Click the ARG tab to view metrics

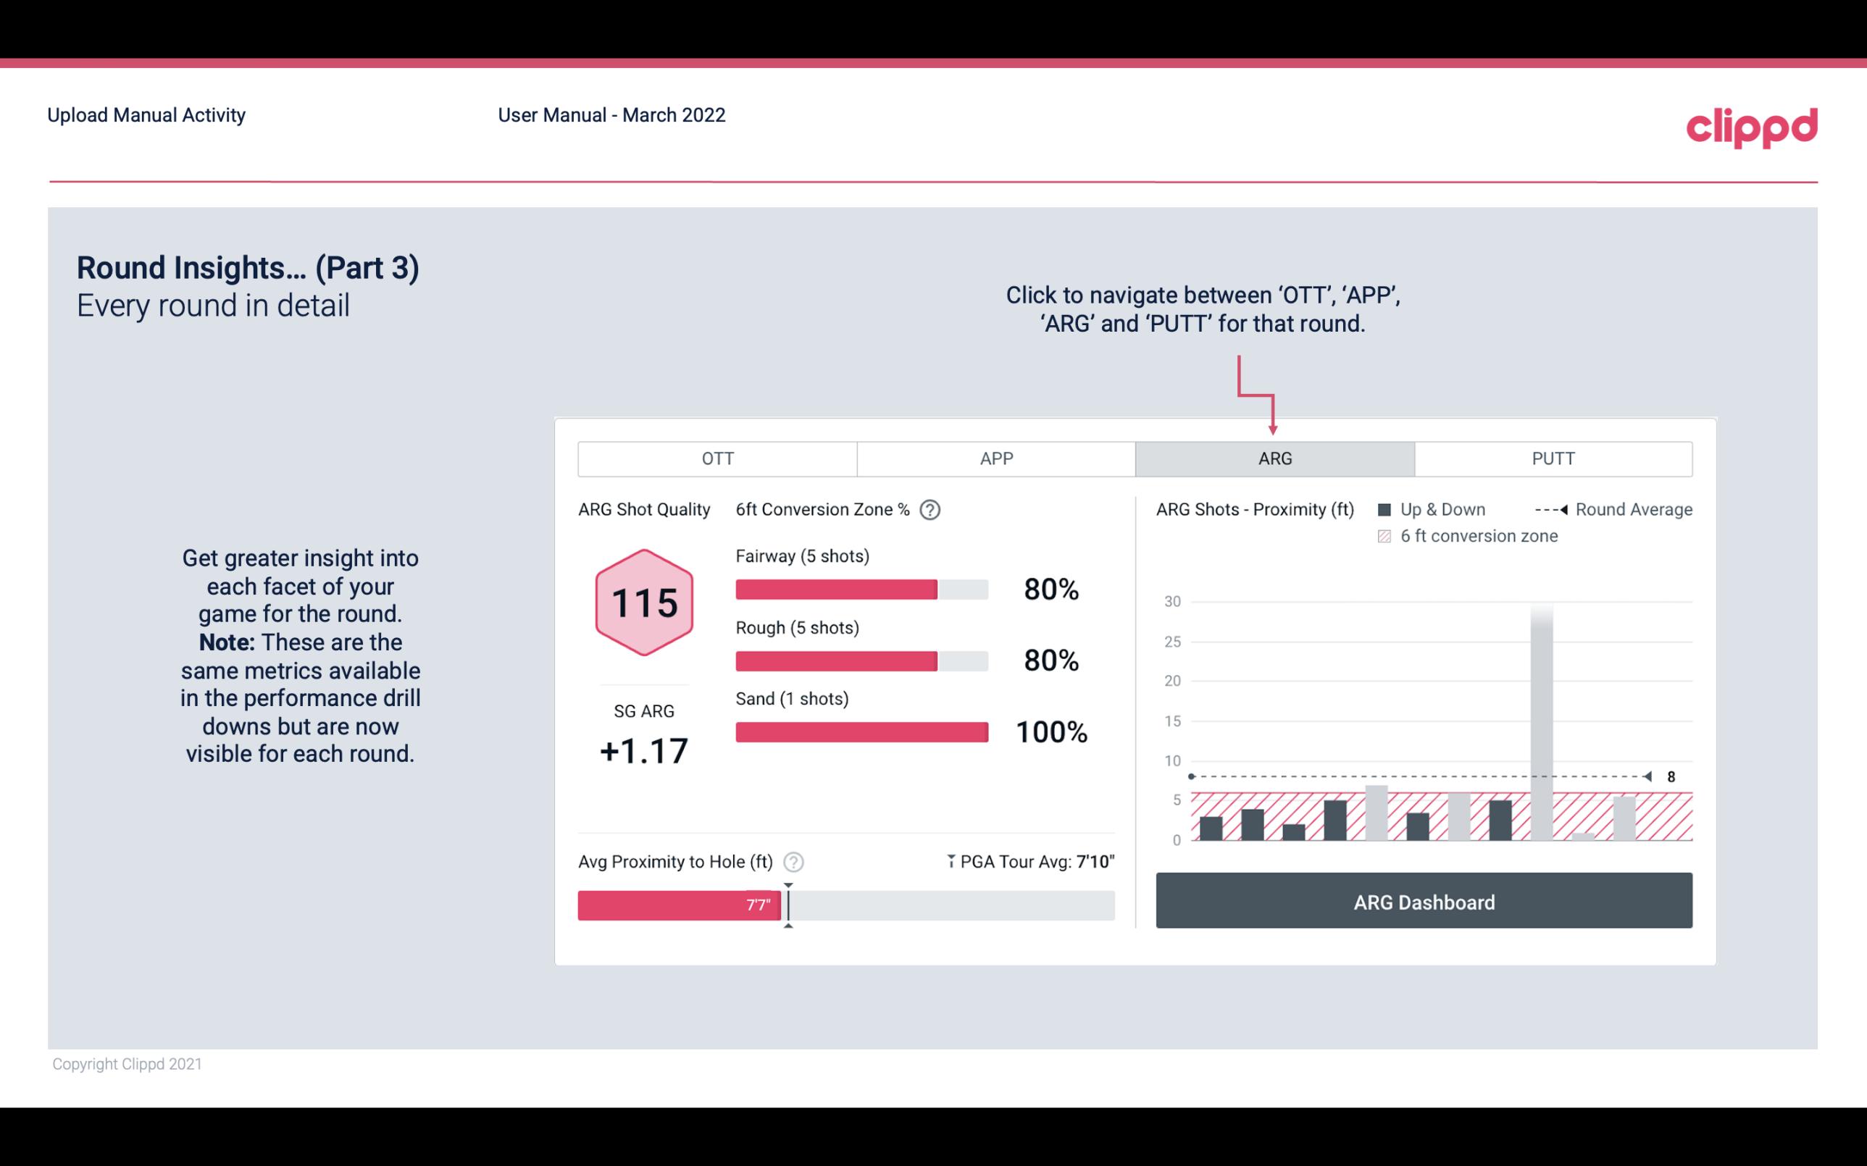tap(1272, 458)
